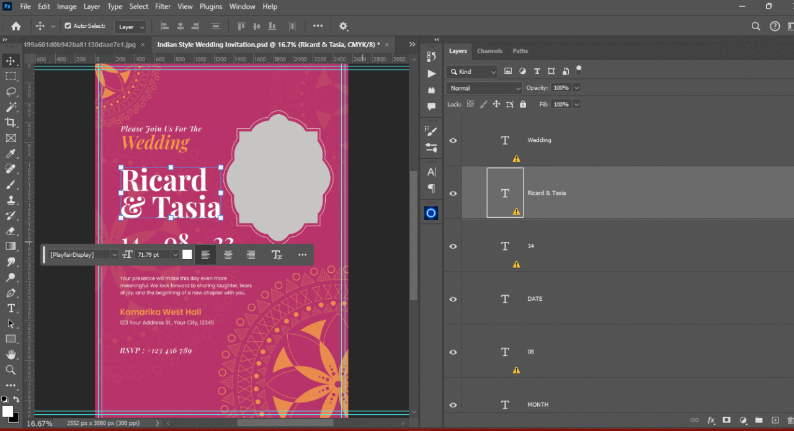Screen dimensions: 794x431
Task: Hide the Wedding text layer
Action: pyautogui.click(x=453, y=141)
